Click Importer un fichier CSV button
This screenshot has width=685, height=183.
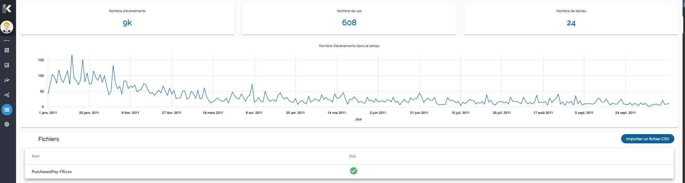click(647, 139)
